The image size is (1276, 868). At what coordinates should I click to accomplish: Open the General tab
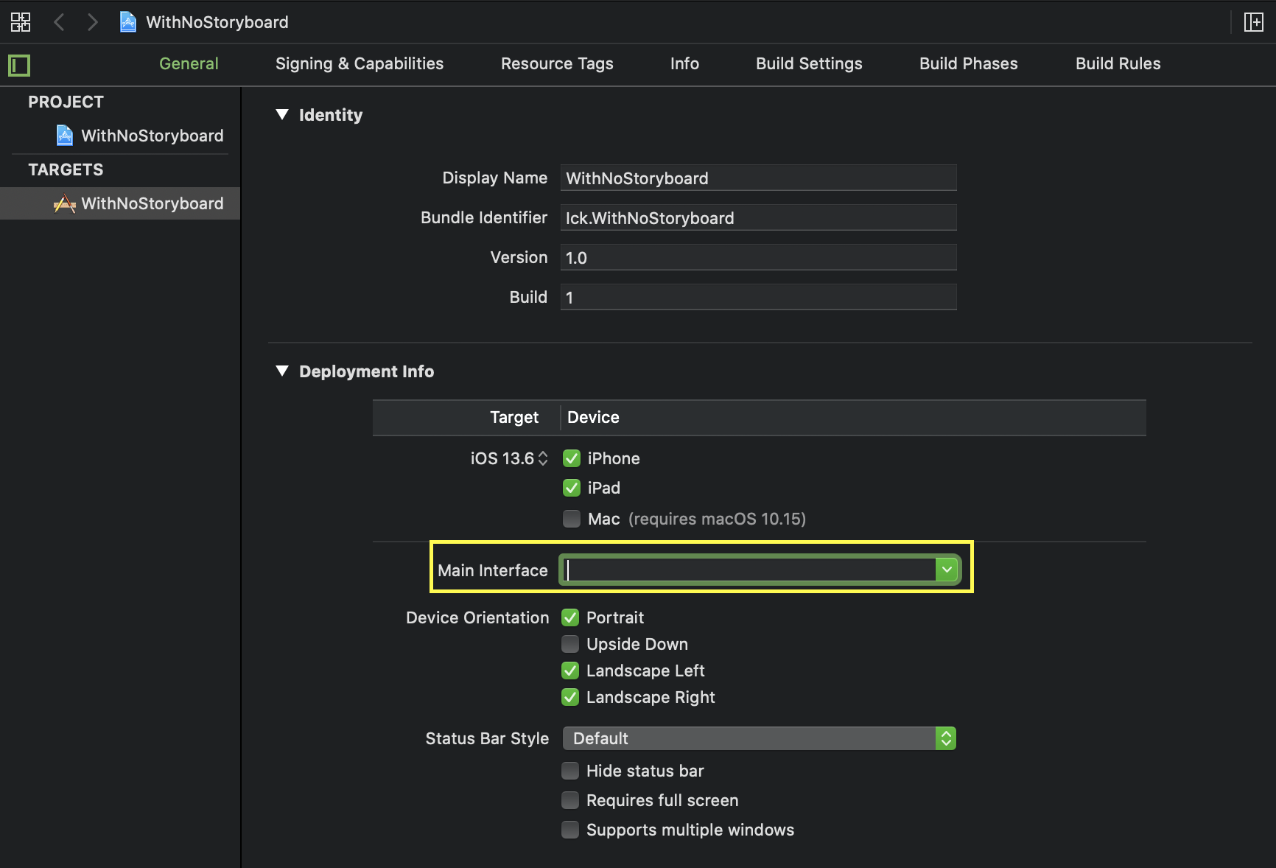(189, 63)
